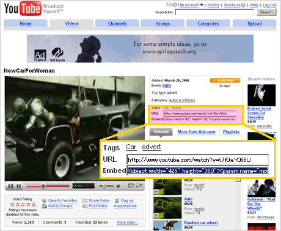The height and width of the screenshot is (231, 281).
Task: Open artscrafts user link
Action: [264, 127]
